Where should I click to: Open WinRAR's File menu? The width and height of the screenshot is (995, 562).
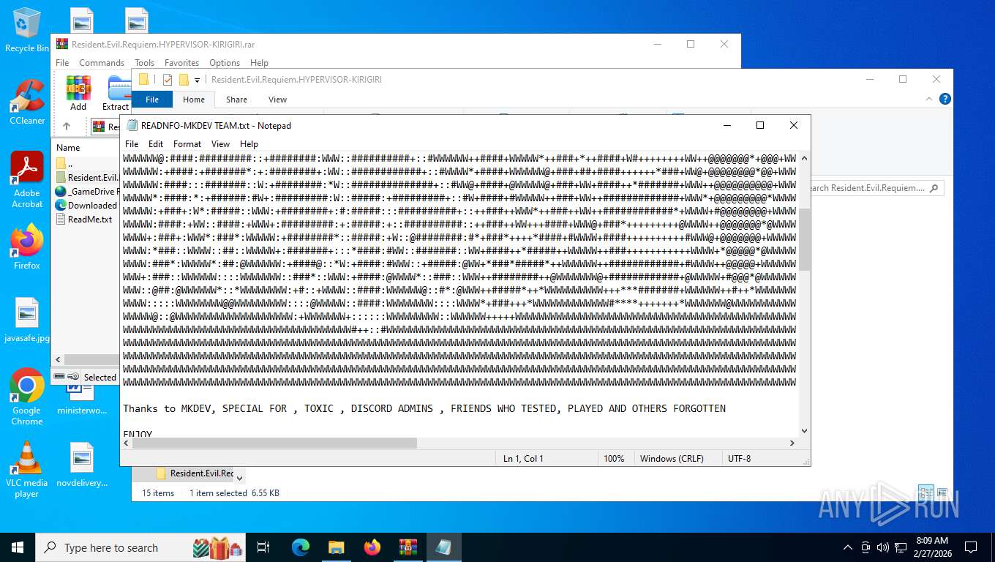tap(62, 63)
